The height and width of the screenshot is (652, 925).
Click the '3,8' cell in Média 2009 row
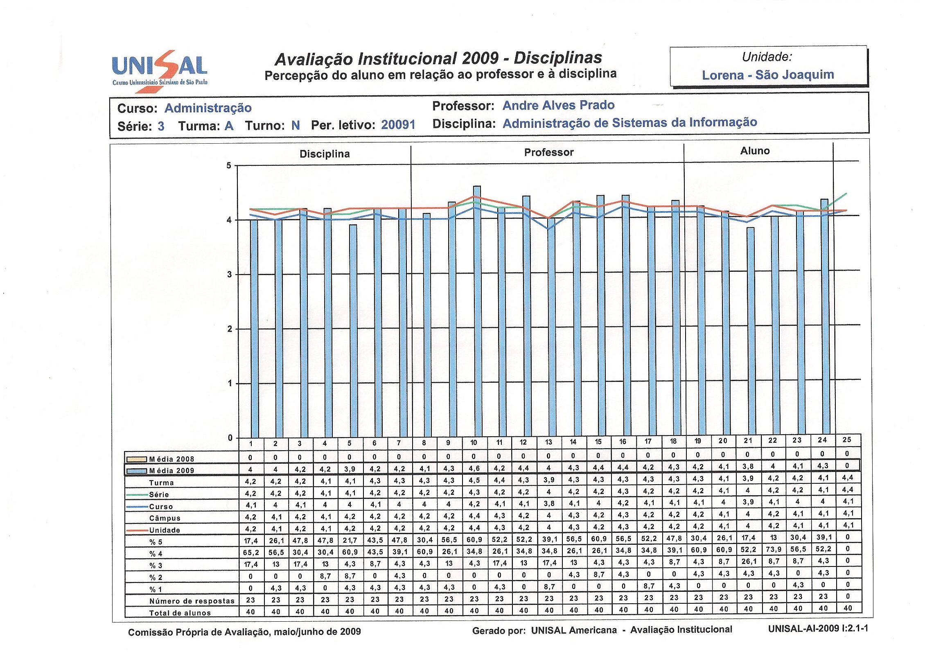pos(747,466)
